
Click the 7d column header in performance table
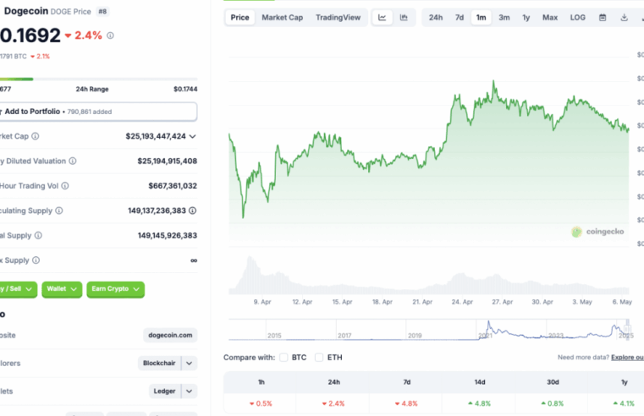tap(406, 382)
